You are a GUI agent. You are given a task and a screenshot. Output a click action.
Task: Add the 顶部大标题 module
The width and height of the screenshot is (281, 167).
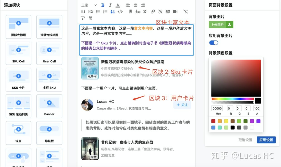18,27
